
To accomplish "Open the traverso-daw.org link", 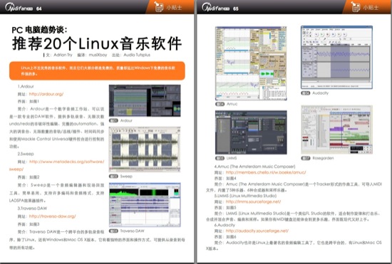I will point(52,216).
